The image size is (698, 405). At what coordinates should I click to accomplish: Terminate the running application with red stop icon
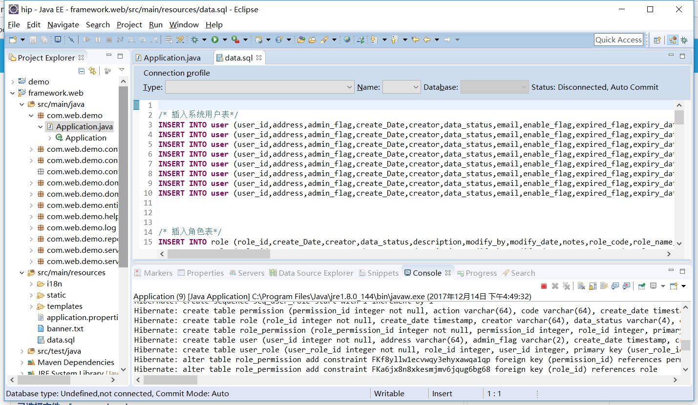544,286
